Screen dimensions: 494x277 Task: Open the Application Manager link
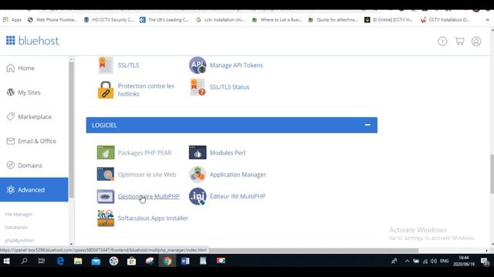click(x=238, y=175)
